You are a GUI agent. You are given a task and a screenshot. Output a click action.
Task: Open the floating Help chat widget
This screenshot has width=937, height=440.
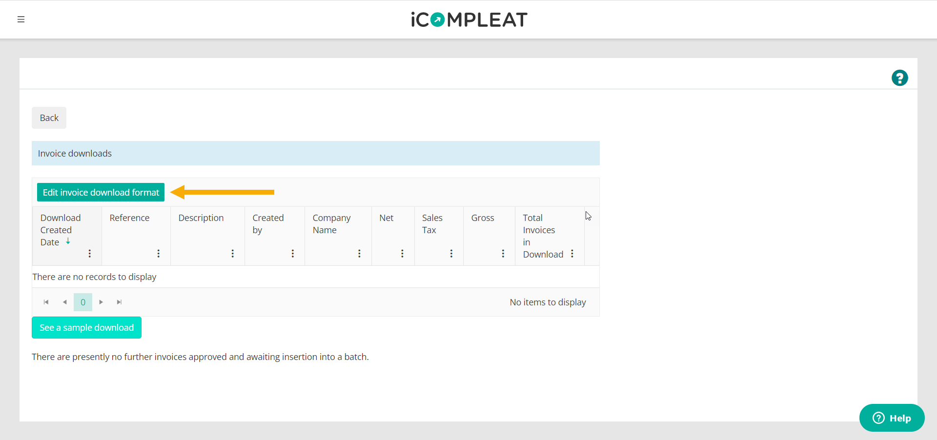[892, 418]
